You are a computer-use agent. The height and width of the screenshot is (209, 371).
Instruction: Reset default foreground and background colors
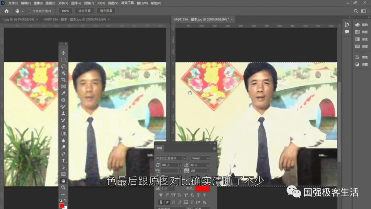61,200
